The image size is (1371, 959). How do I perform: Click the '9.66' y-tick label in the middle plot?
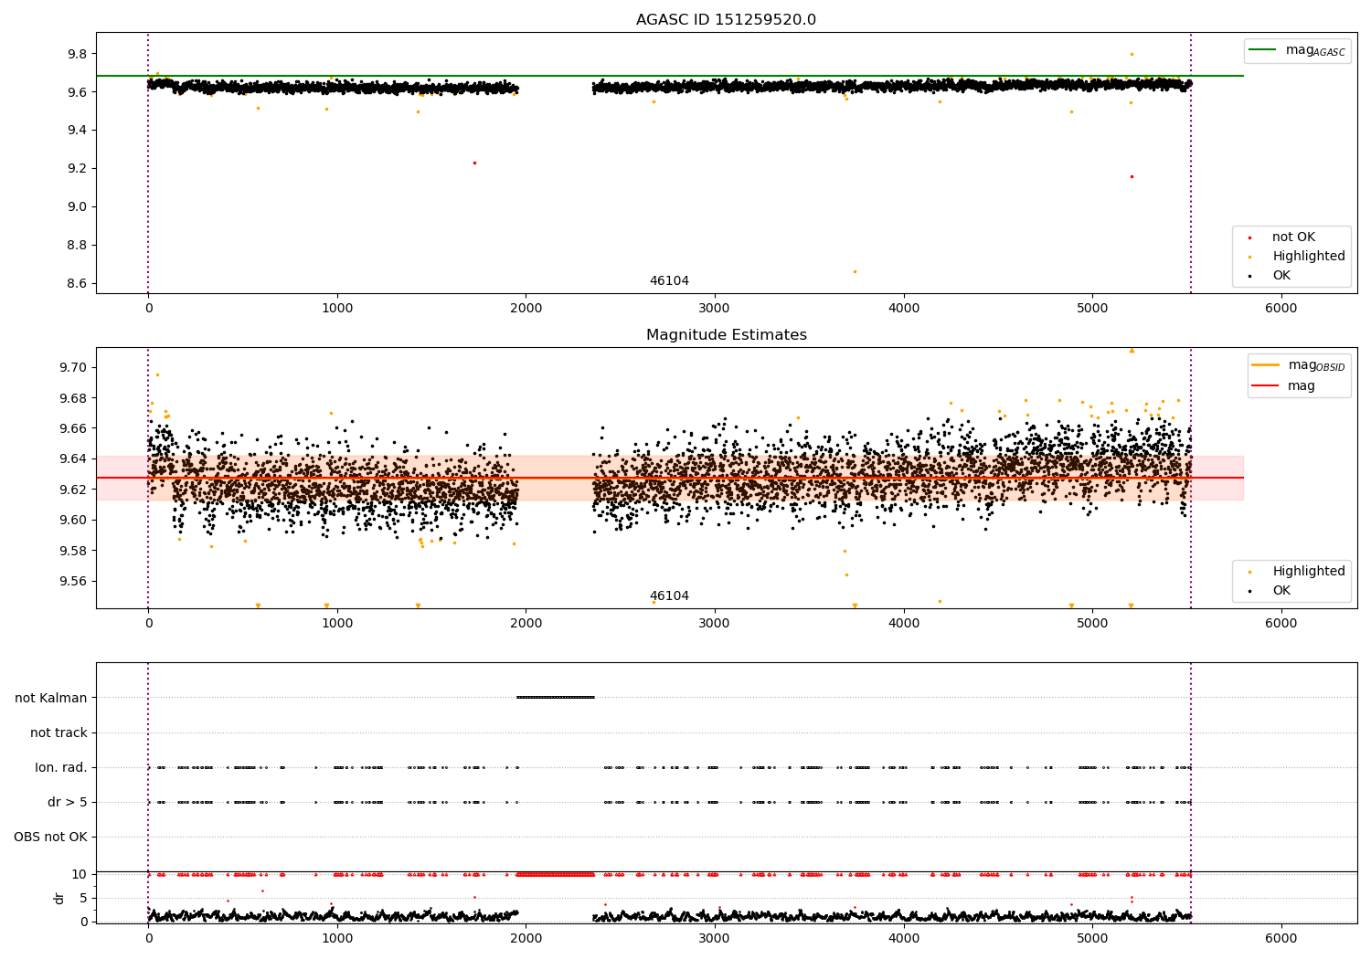(x=73, y=429)
